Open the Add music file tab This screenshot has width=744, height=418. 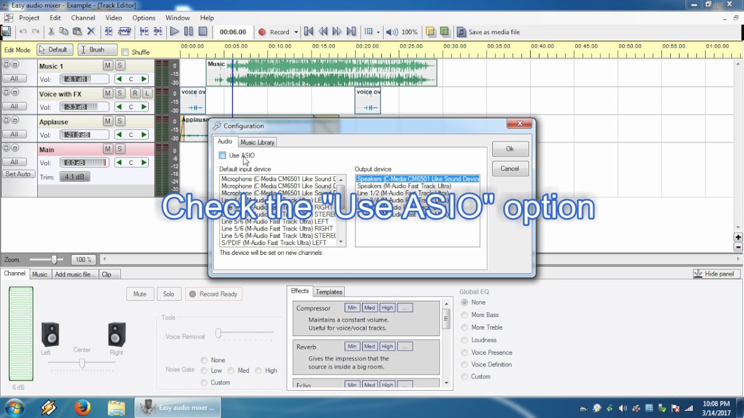[75, 275]
